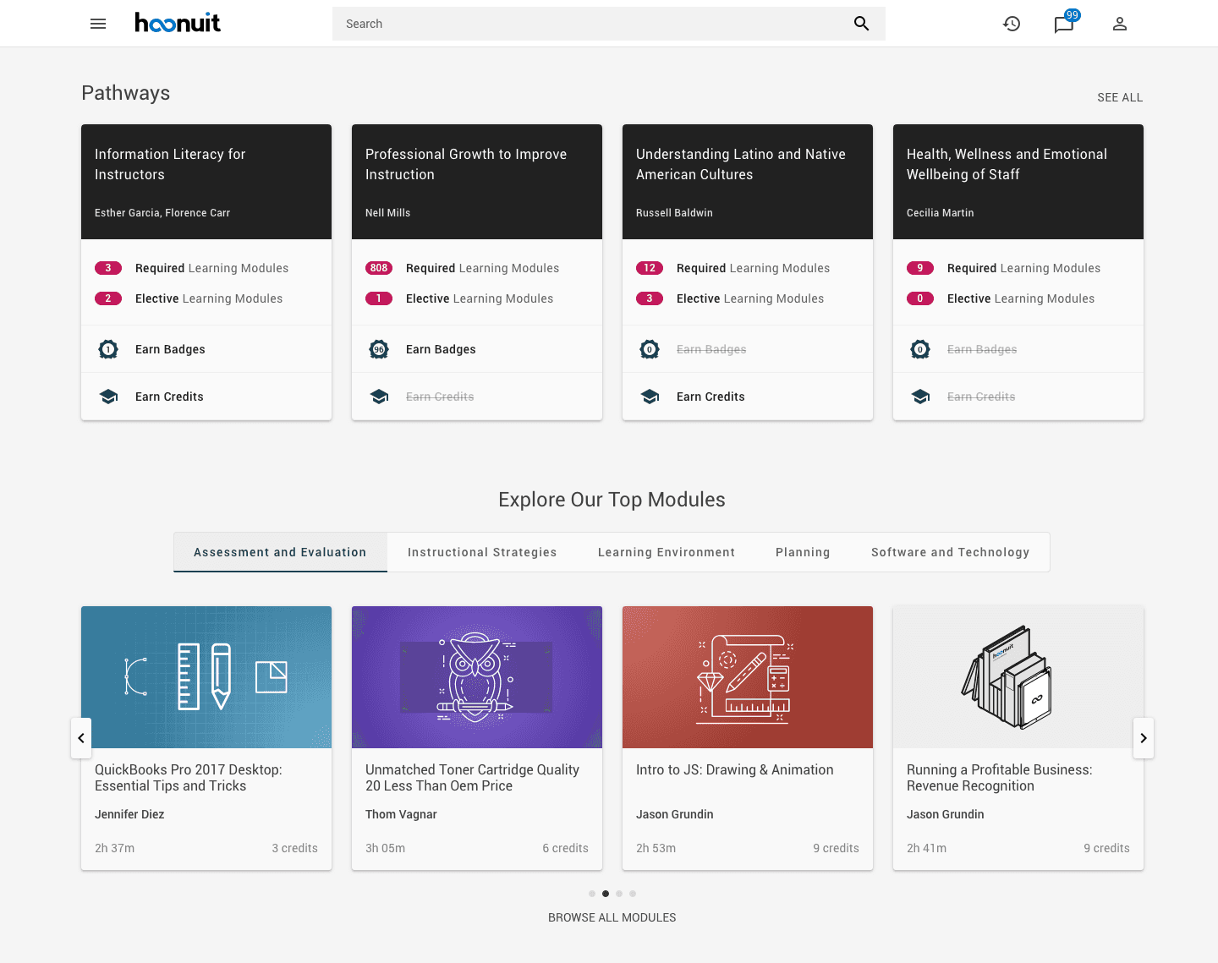
Task: Select the Assessment and Evaluation tab
Action: pos(280,552)
